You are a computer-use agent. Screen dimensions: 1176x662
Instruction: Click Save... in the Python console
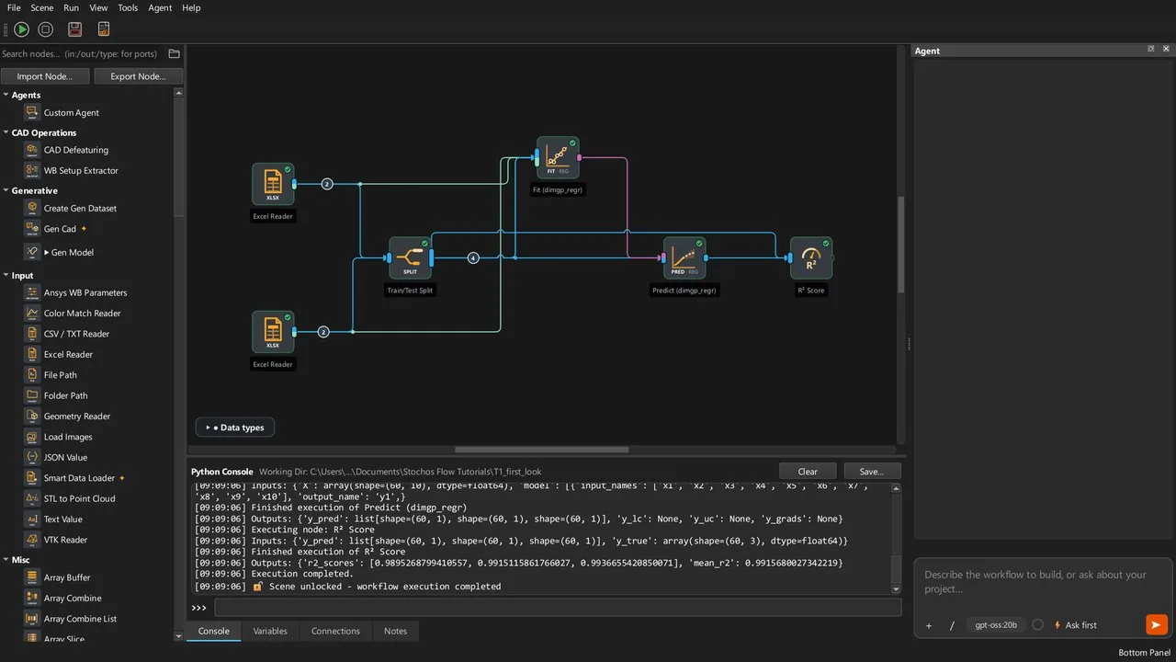(872, 472)
